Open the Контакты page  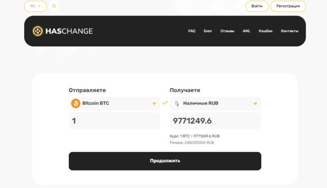point(289,31)
